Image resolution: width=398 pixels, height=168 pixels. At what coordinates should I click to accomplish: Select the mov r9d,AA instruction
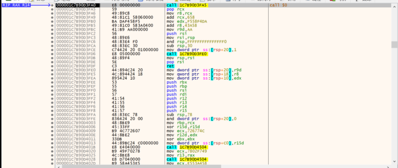(x=178, y=29)
